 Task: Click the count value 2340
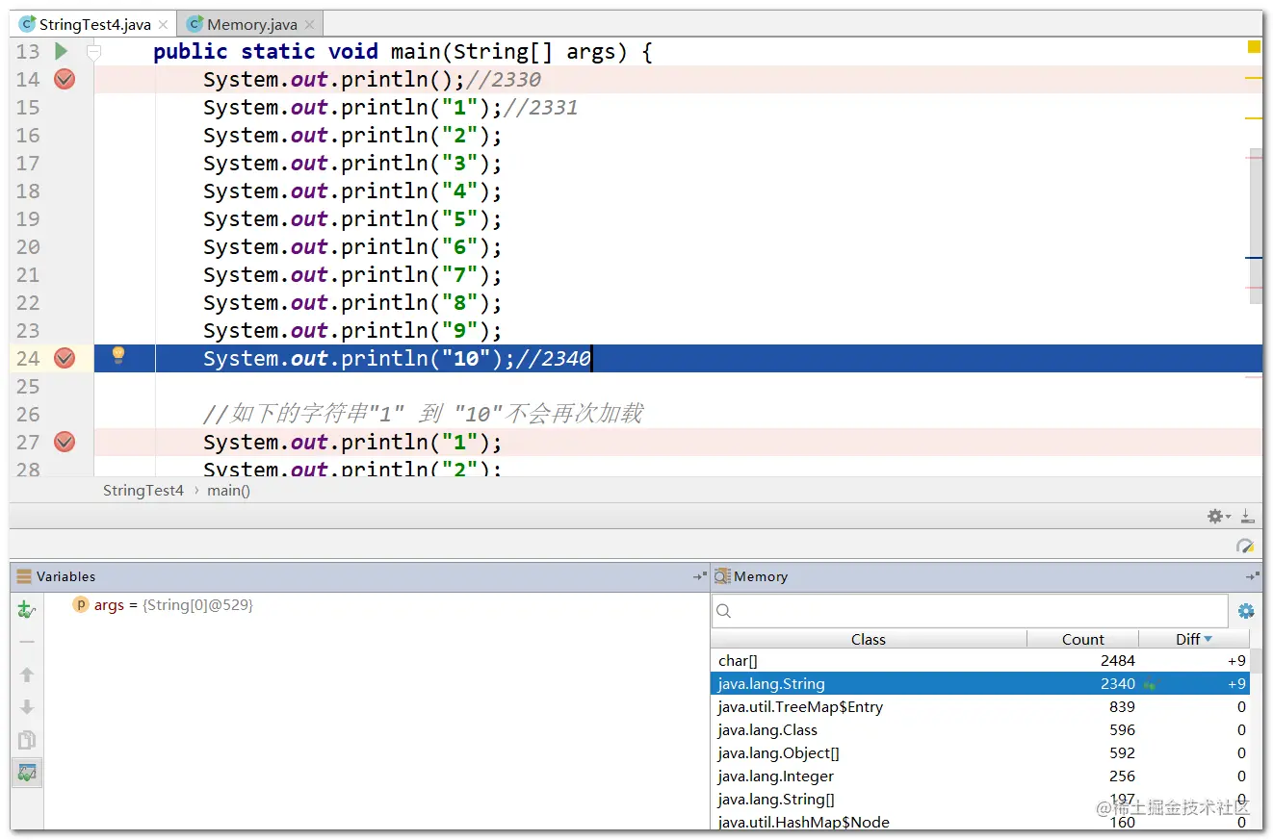pyautogui.click(x=1118, y=684)
